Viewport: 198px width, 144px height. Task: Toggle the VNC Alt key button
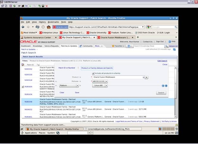pos(30,6)
